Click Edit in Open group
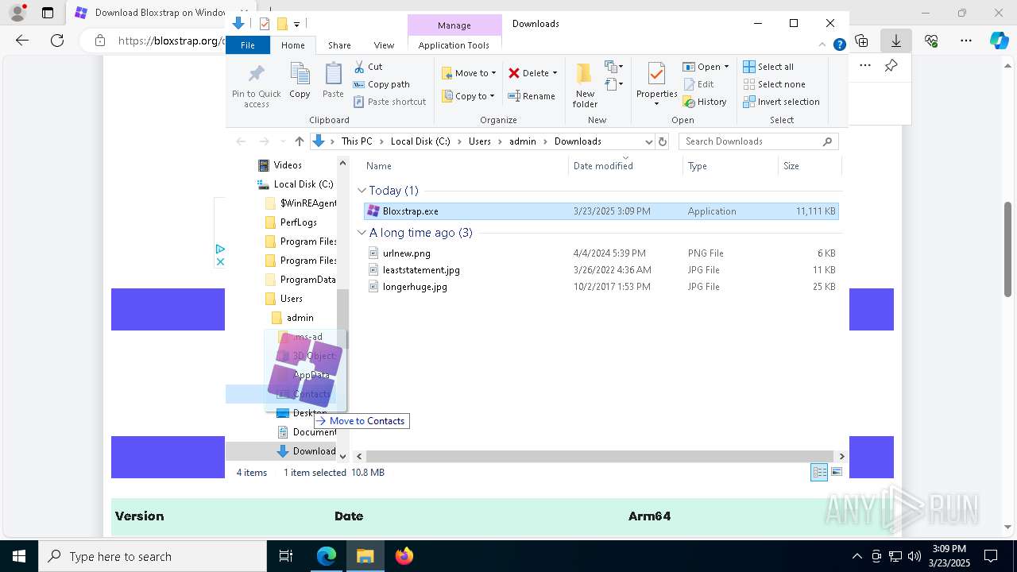This screenshot has width=1017, height=572. pos(698,84)
